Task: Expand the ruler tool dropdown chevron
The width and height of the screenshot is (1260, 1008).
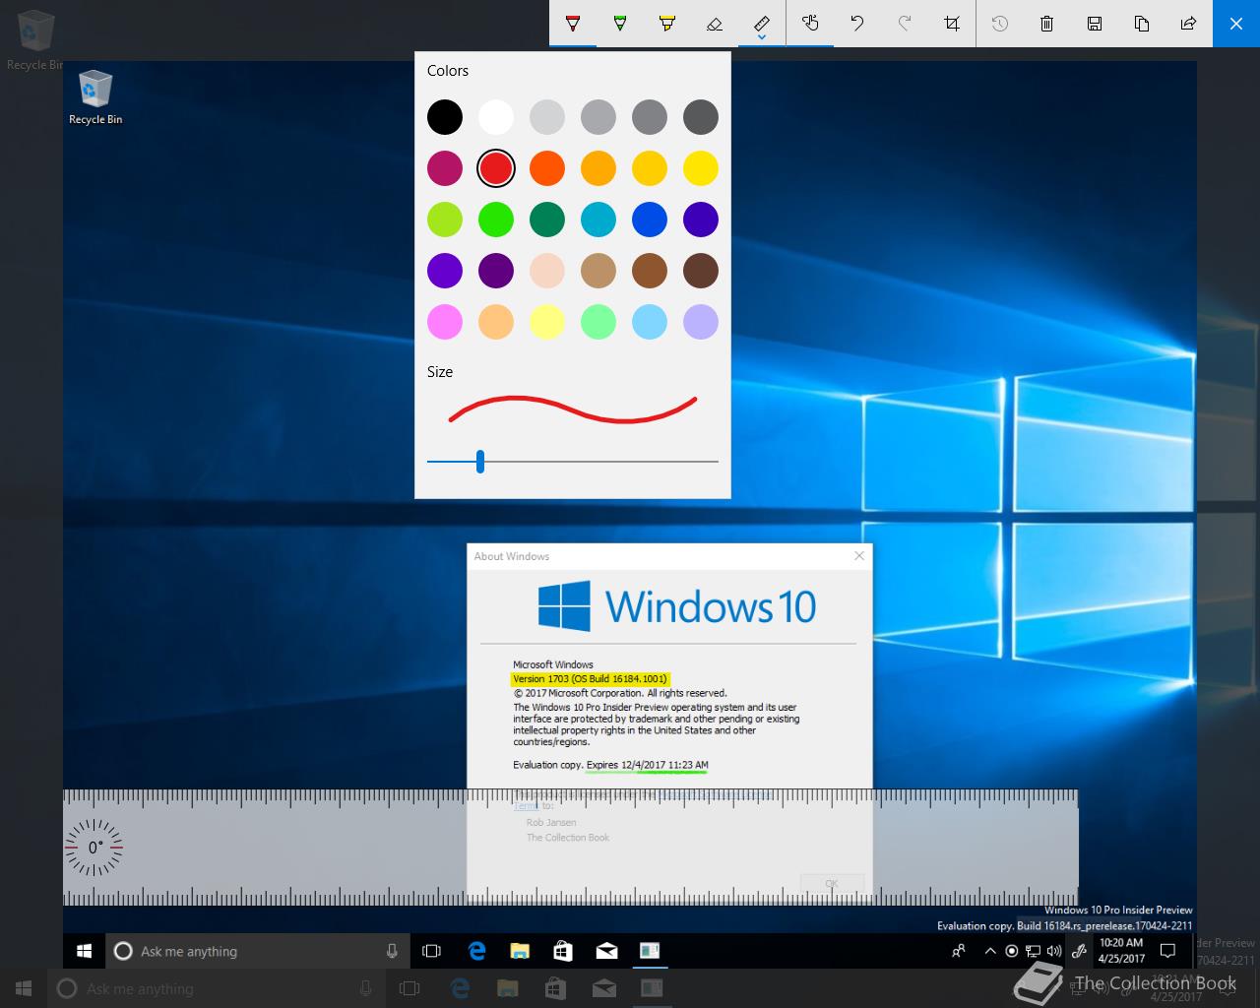Action: click(x=762, y=38)
